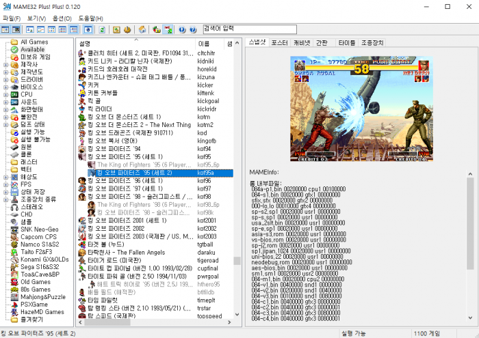The height and width of the screenshot is (338, 479).
Task: Open the Capcom CPS folder
Action: click(38, 237)
